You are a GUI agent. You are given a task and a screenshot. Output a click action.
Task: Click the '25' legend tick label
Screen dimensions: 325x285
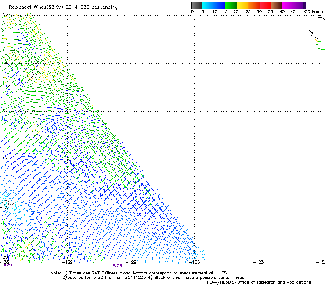[248, 12]
